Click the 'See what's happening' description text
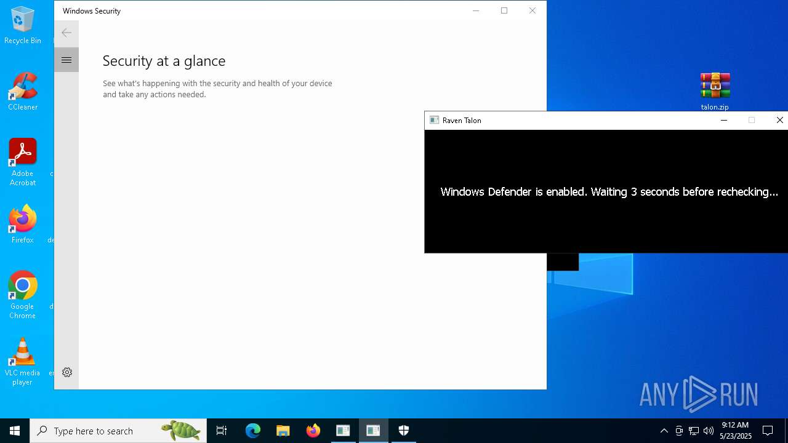The width and height of the screenshot is (788, 443). point(217,89)
